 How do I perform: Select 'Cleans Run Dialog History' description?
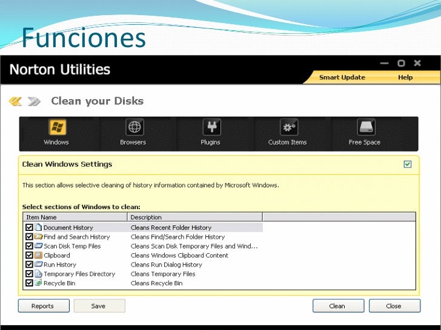[x=167, y=265]
